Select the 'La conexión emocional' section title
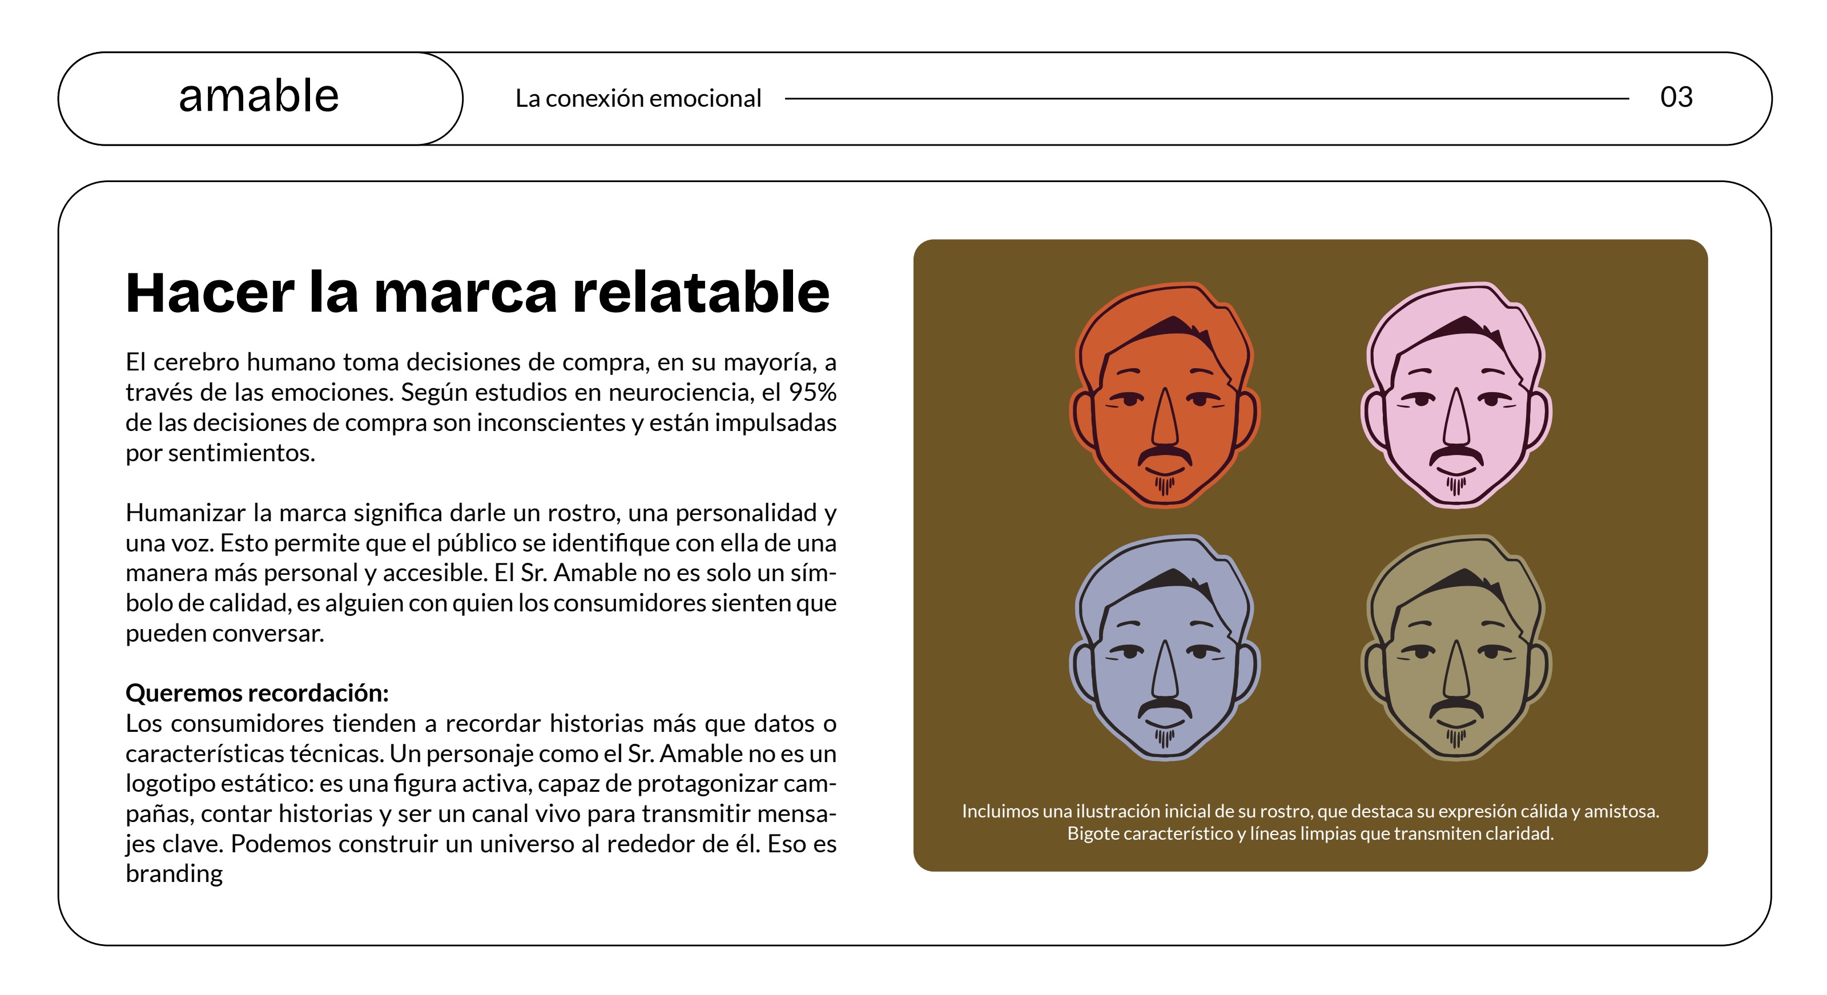 point(638,99)
